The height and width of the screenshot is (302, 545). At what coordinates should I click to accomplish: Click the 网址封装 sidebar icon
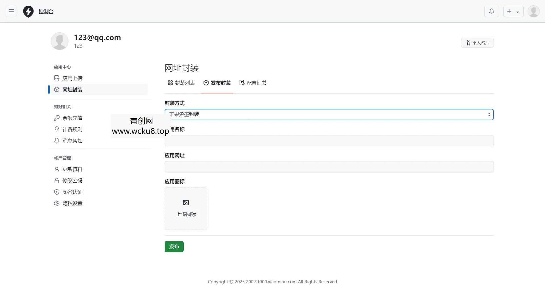click(x=57, y=89)
